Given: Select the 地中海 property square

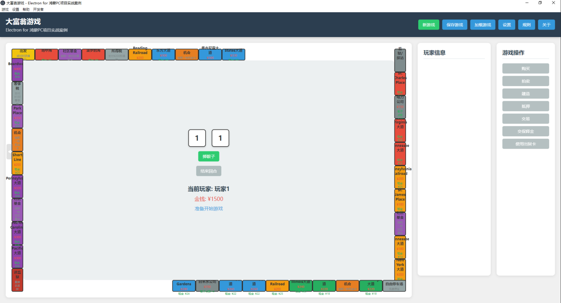Looking at the screenshot, I should [x=47, y=54].
